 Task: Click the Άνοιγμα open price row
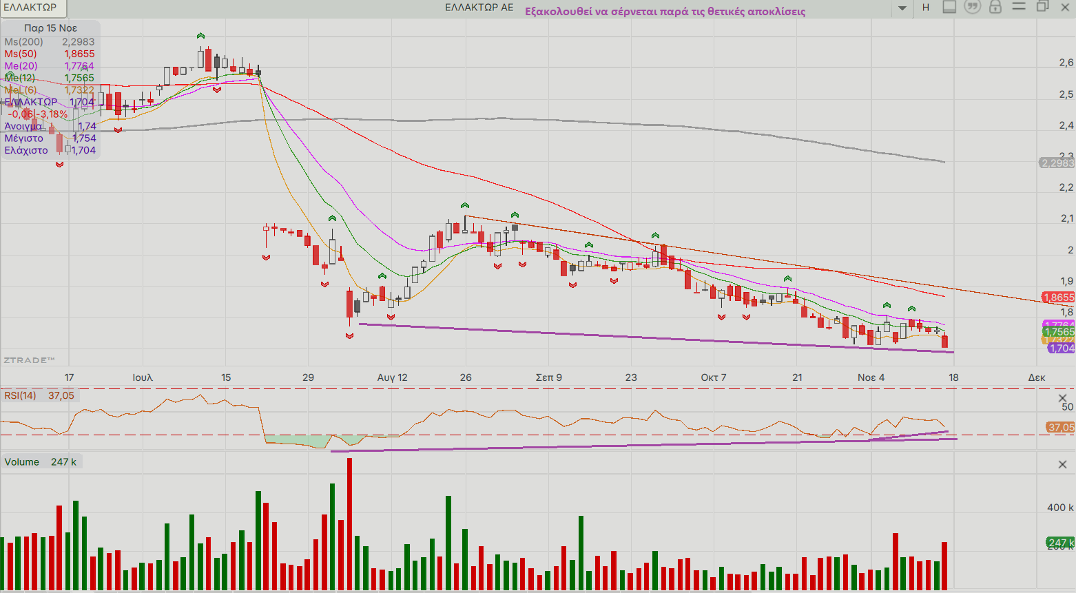click(50, 126)
